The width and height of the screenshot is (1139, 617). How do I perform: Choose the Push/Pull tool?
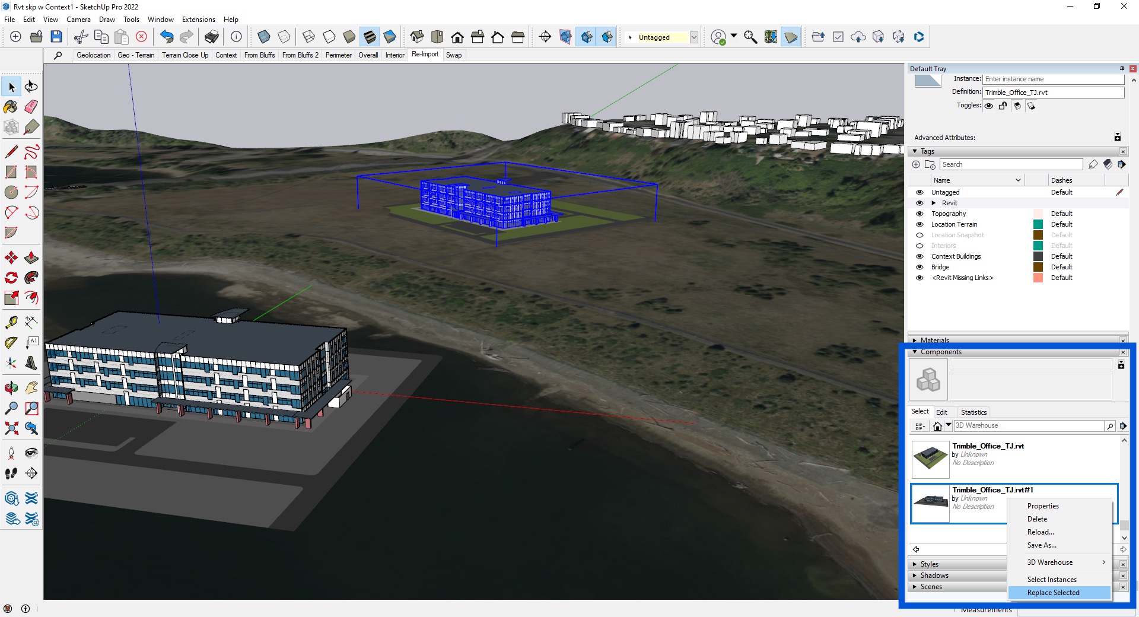tap(31, 257)
